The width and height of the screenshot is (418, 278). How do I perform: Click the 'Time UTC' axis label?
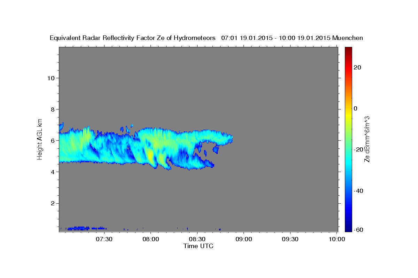pos(198,246)
